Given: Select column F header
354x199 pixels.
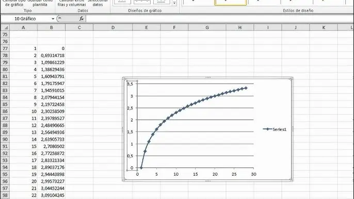Looking at the screenshot, I should click(x=174, y=27).
